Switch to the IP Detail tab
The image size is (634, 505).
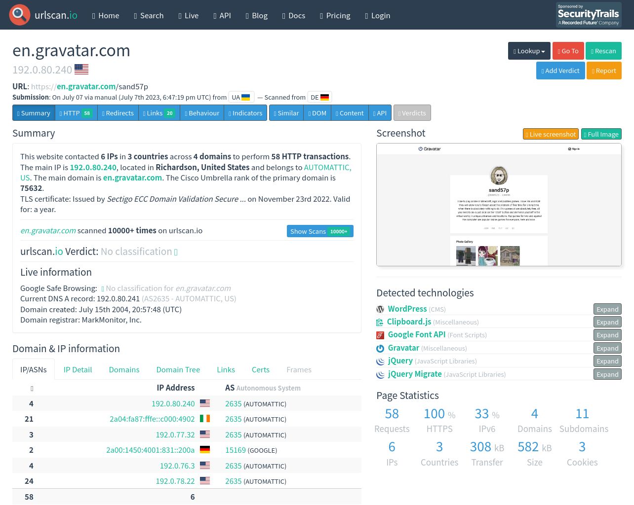78,370
